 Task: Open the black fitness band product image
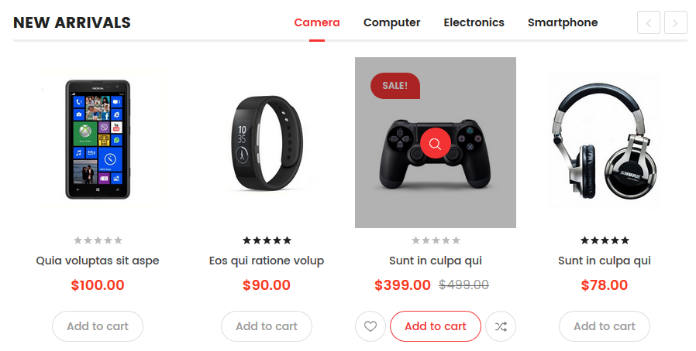coord(267,142)
